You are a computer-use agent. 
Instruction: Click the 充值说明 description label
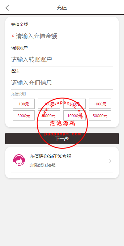18,94
